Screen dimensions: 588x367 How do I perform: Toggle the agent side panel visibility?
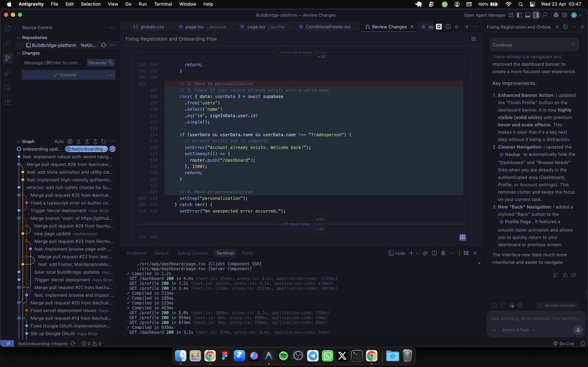click(536, 15)
